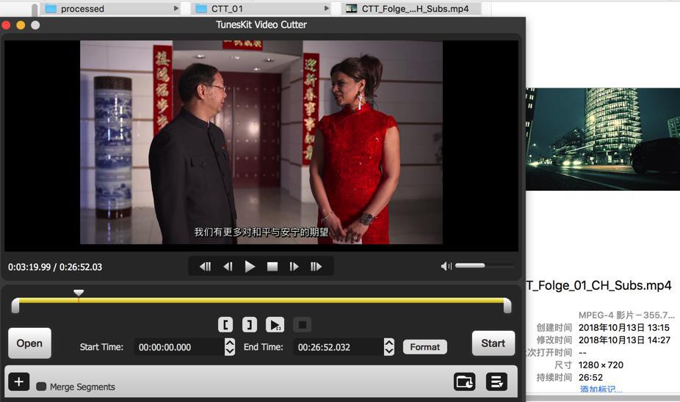Expand the processed folder arrow in Finder

(176, 8)
